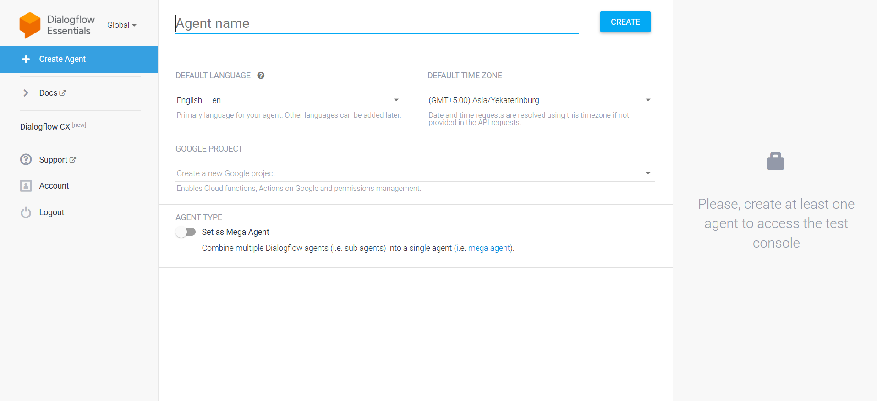Click the Account profile icon

point(26,186)
